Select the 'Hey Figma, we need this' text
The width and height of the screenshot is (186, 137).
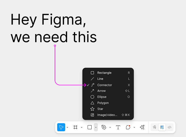[54, 28]
